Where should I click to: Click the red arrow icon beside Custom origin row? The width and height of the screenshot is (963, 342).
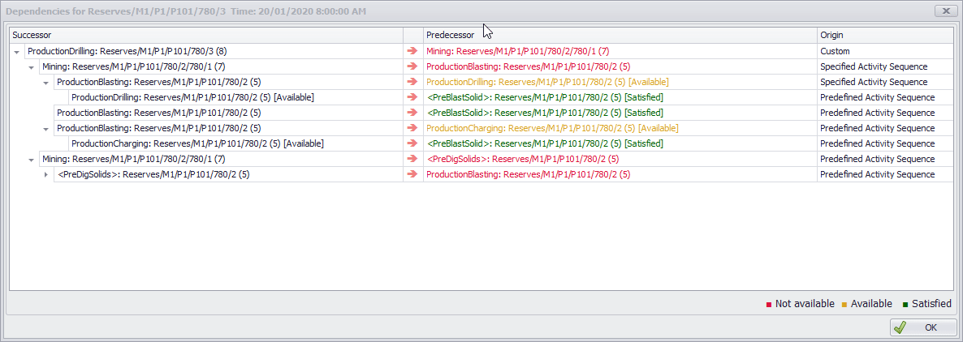412,51
